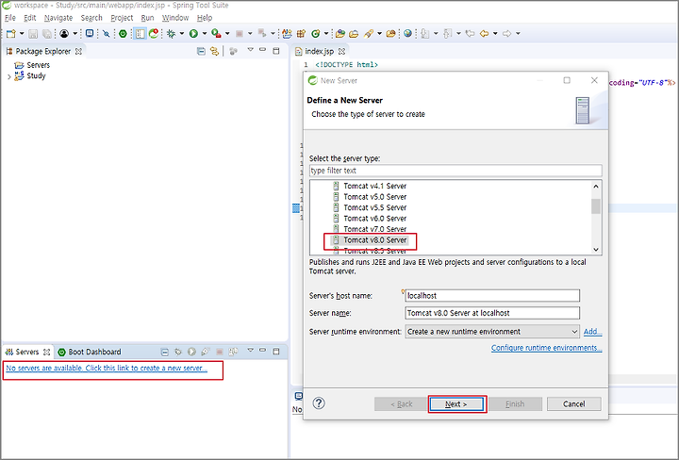Click the yellow Back arrow icon in toolbar
Viewport: 679px width, 460px height.
pyautogui.click(x=484, y=33)
